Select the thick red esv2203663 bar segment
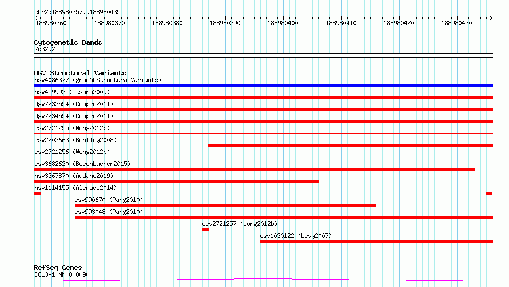Viewport: 509px width, 287px height. [x=351, y=145]
